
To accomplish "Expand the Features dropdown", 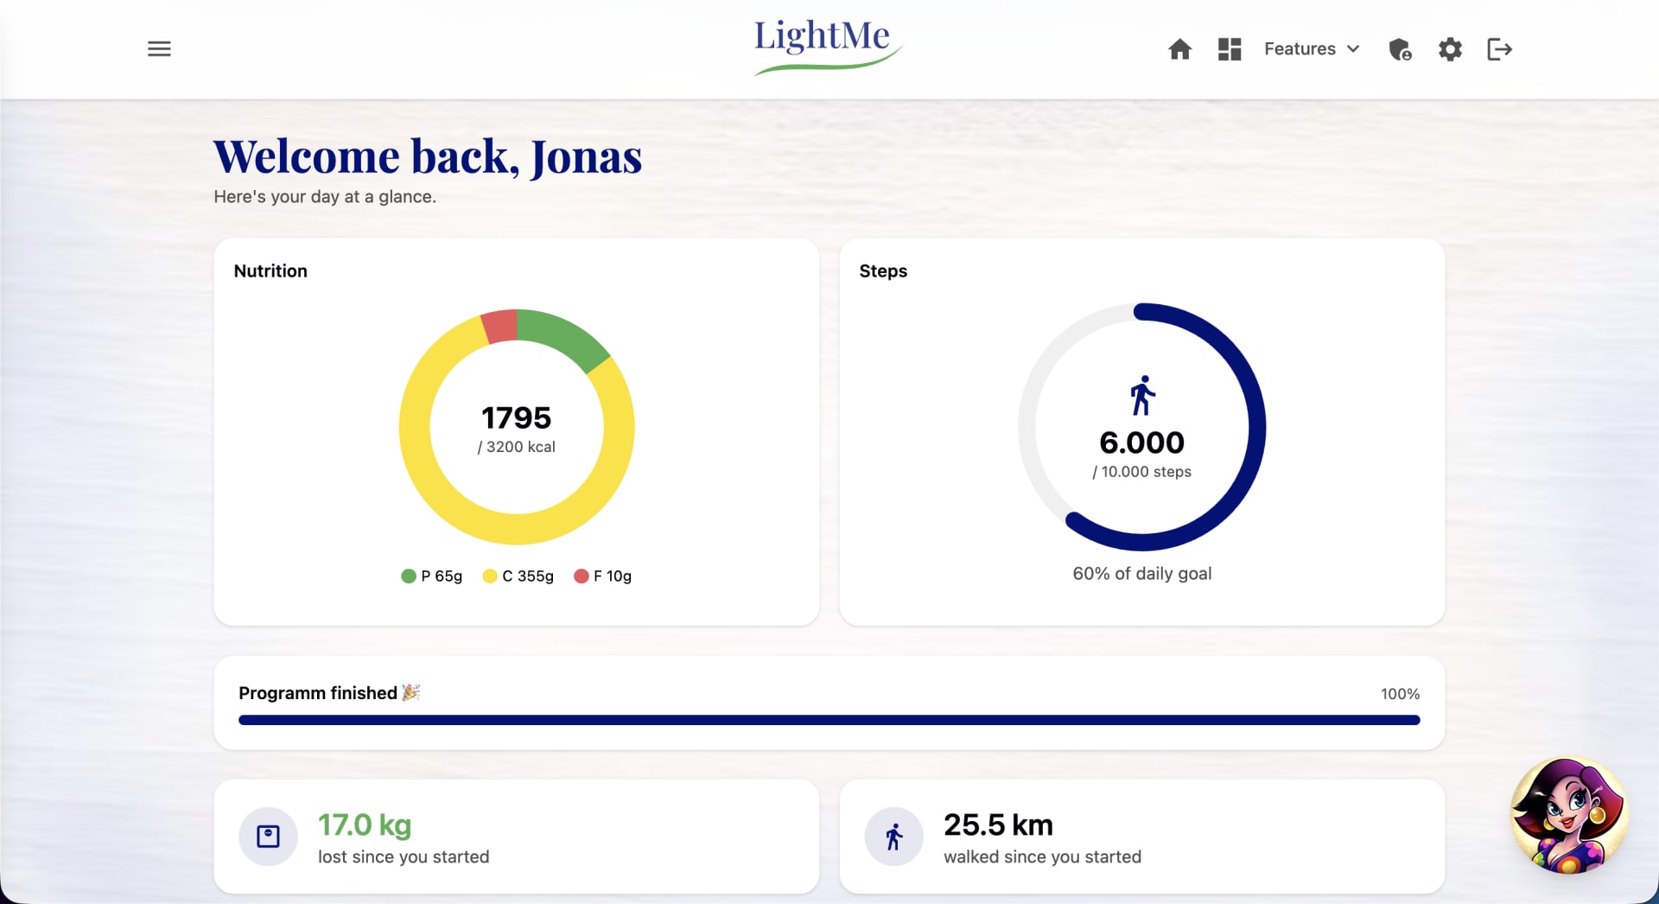I will coord(1312,49).
